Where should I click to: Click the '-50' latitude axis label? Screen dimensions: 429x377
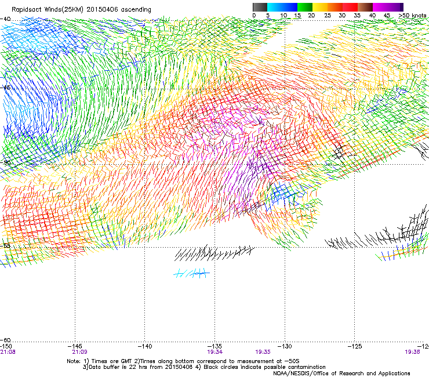point(5,162)
